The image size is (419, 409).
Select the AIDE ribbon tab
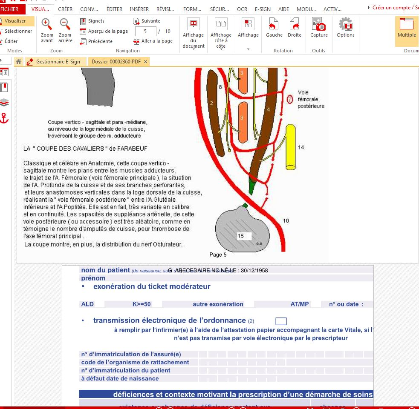pos(283,9)
